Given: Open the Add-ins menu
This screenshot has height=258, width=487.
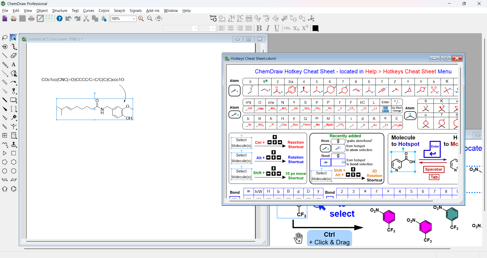Looking at the screenshot, I should coord(153,11).
